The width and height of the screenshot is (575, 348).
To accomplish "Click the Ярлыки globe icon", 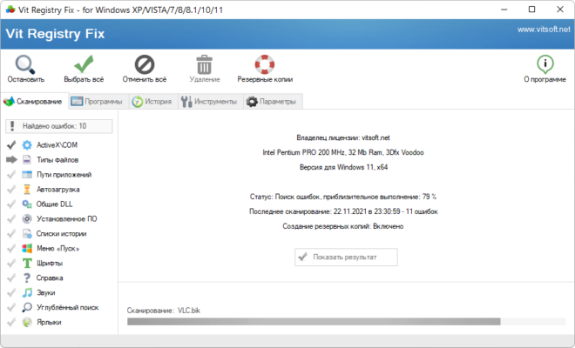I will (27, 322).
